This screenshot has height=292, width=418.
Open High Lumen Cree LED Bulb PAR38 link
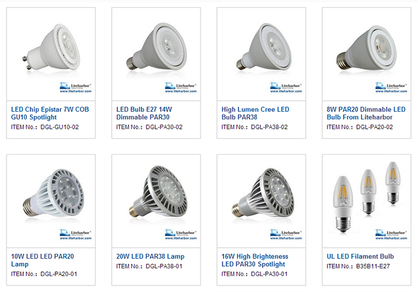(x=255, y=113)
